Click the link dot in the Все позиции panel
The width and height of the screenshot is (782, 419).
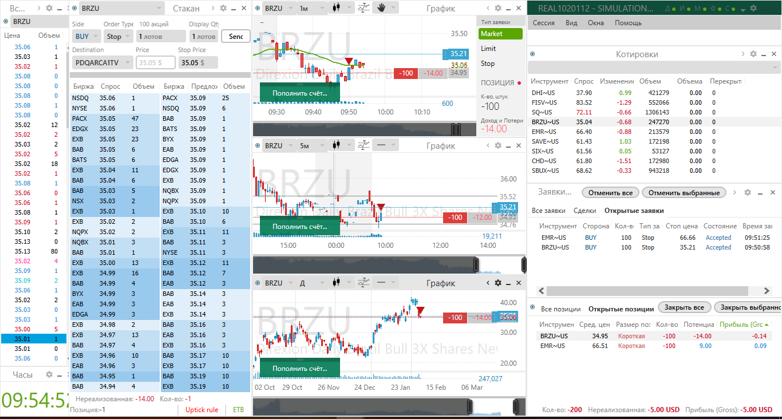click(x=532, y=308)
